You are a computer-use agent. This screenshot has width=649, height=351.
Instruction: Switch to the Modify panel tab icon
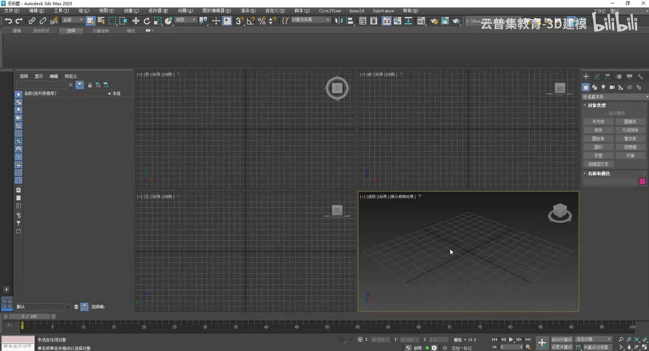pyautogui.click(x=597, y=77)
